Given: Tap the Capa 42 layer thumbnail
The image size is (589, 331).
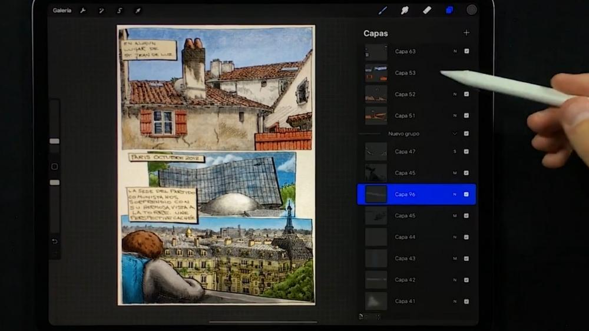Looking at the screenshot, I should (x=376, y=280).
